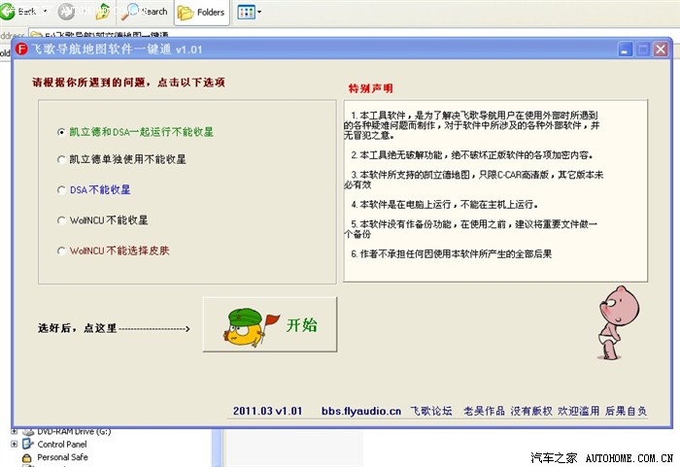Toggle the Folders pane button
Image resolution: width=680 pixels, height=467 pixels.
coord(201,13)
